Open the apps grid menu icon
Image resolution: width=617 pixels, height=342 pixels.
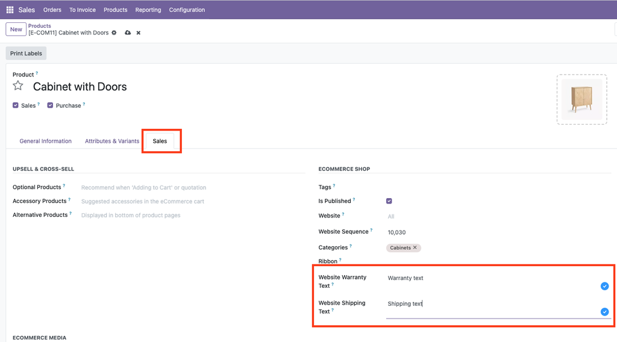pyautogui.click(x=10, y=10)
